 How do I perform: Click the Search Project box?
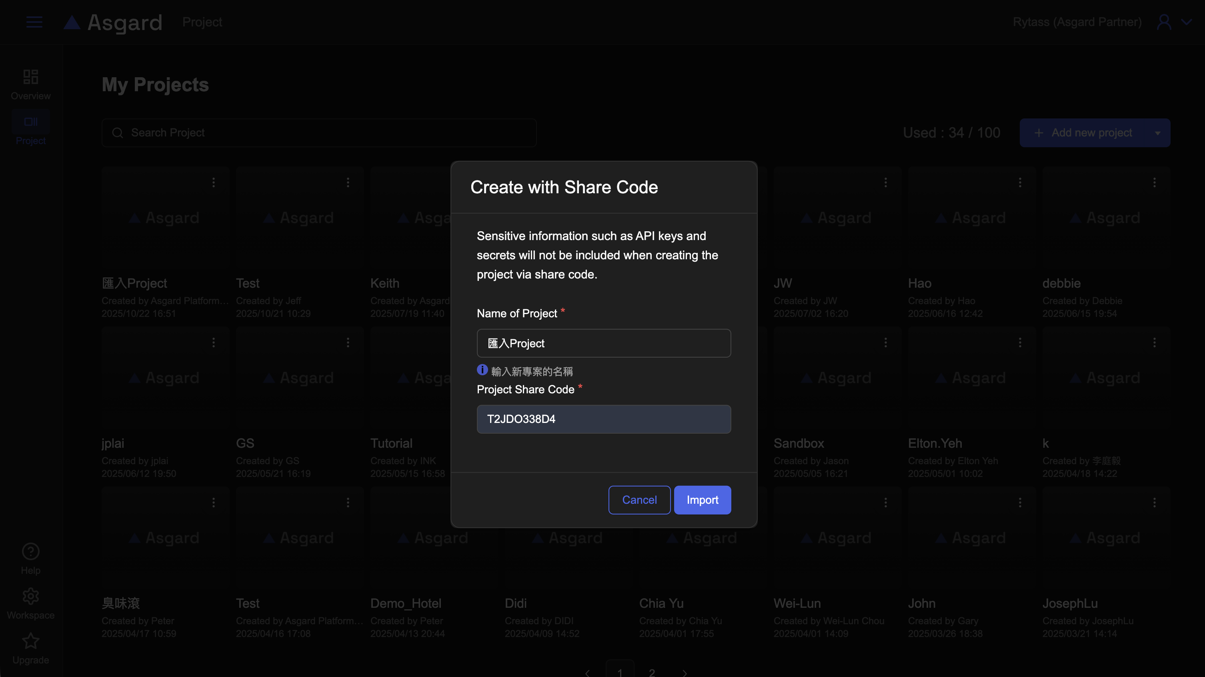(319, 133)
